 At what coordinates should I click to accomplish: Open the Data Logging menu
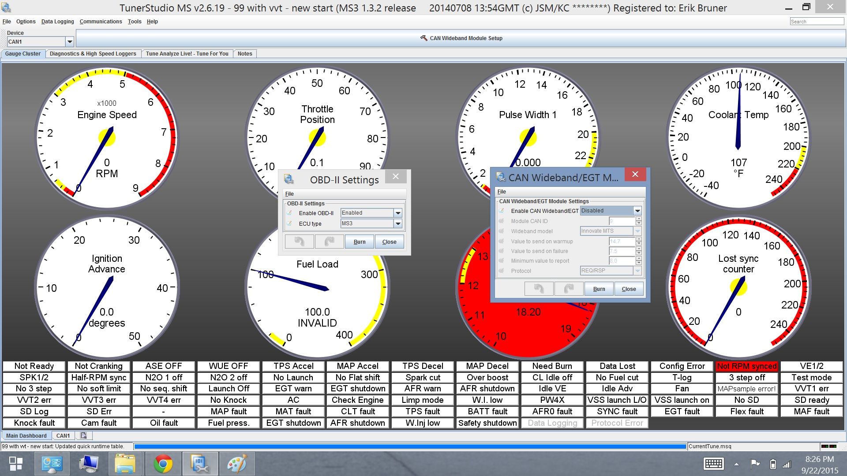[57, 22]
